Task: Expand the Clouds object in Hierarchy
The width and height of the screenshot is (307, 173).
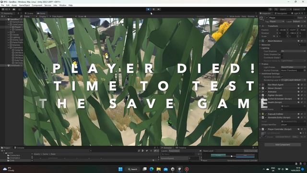Action: (x=9, y=35)
